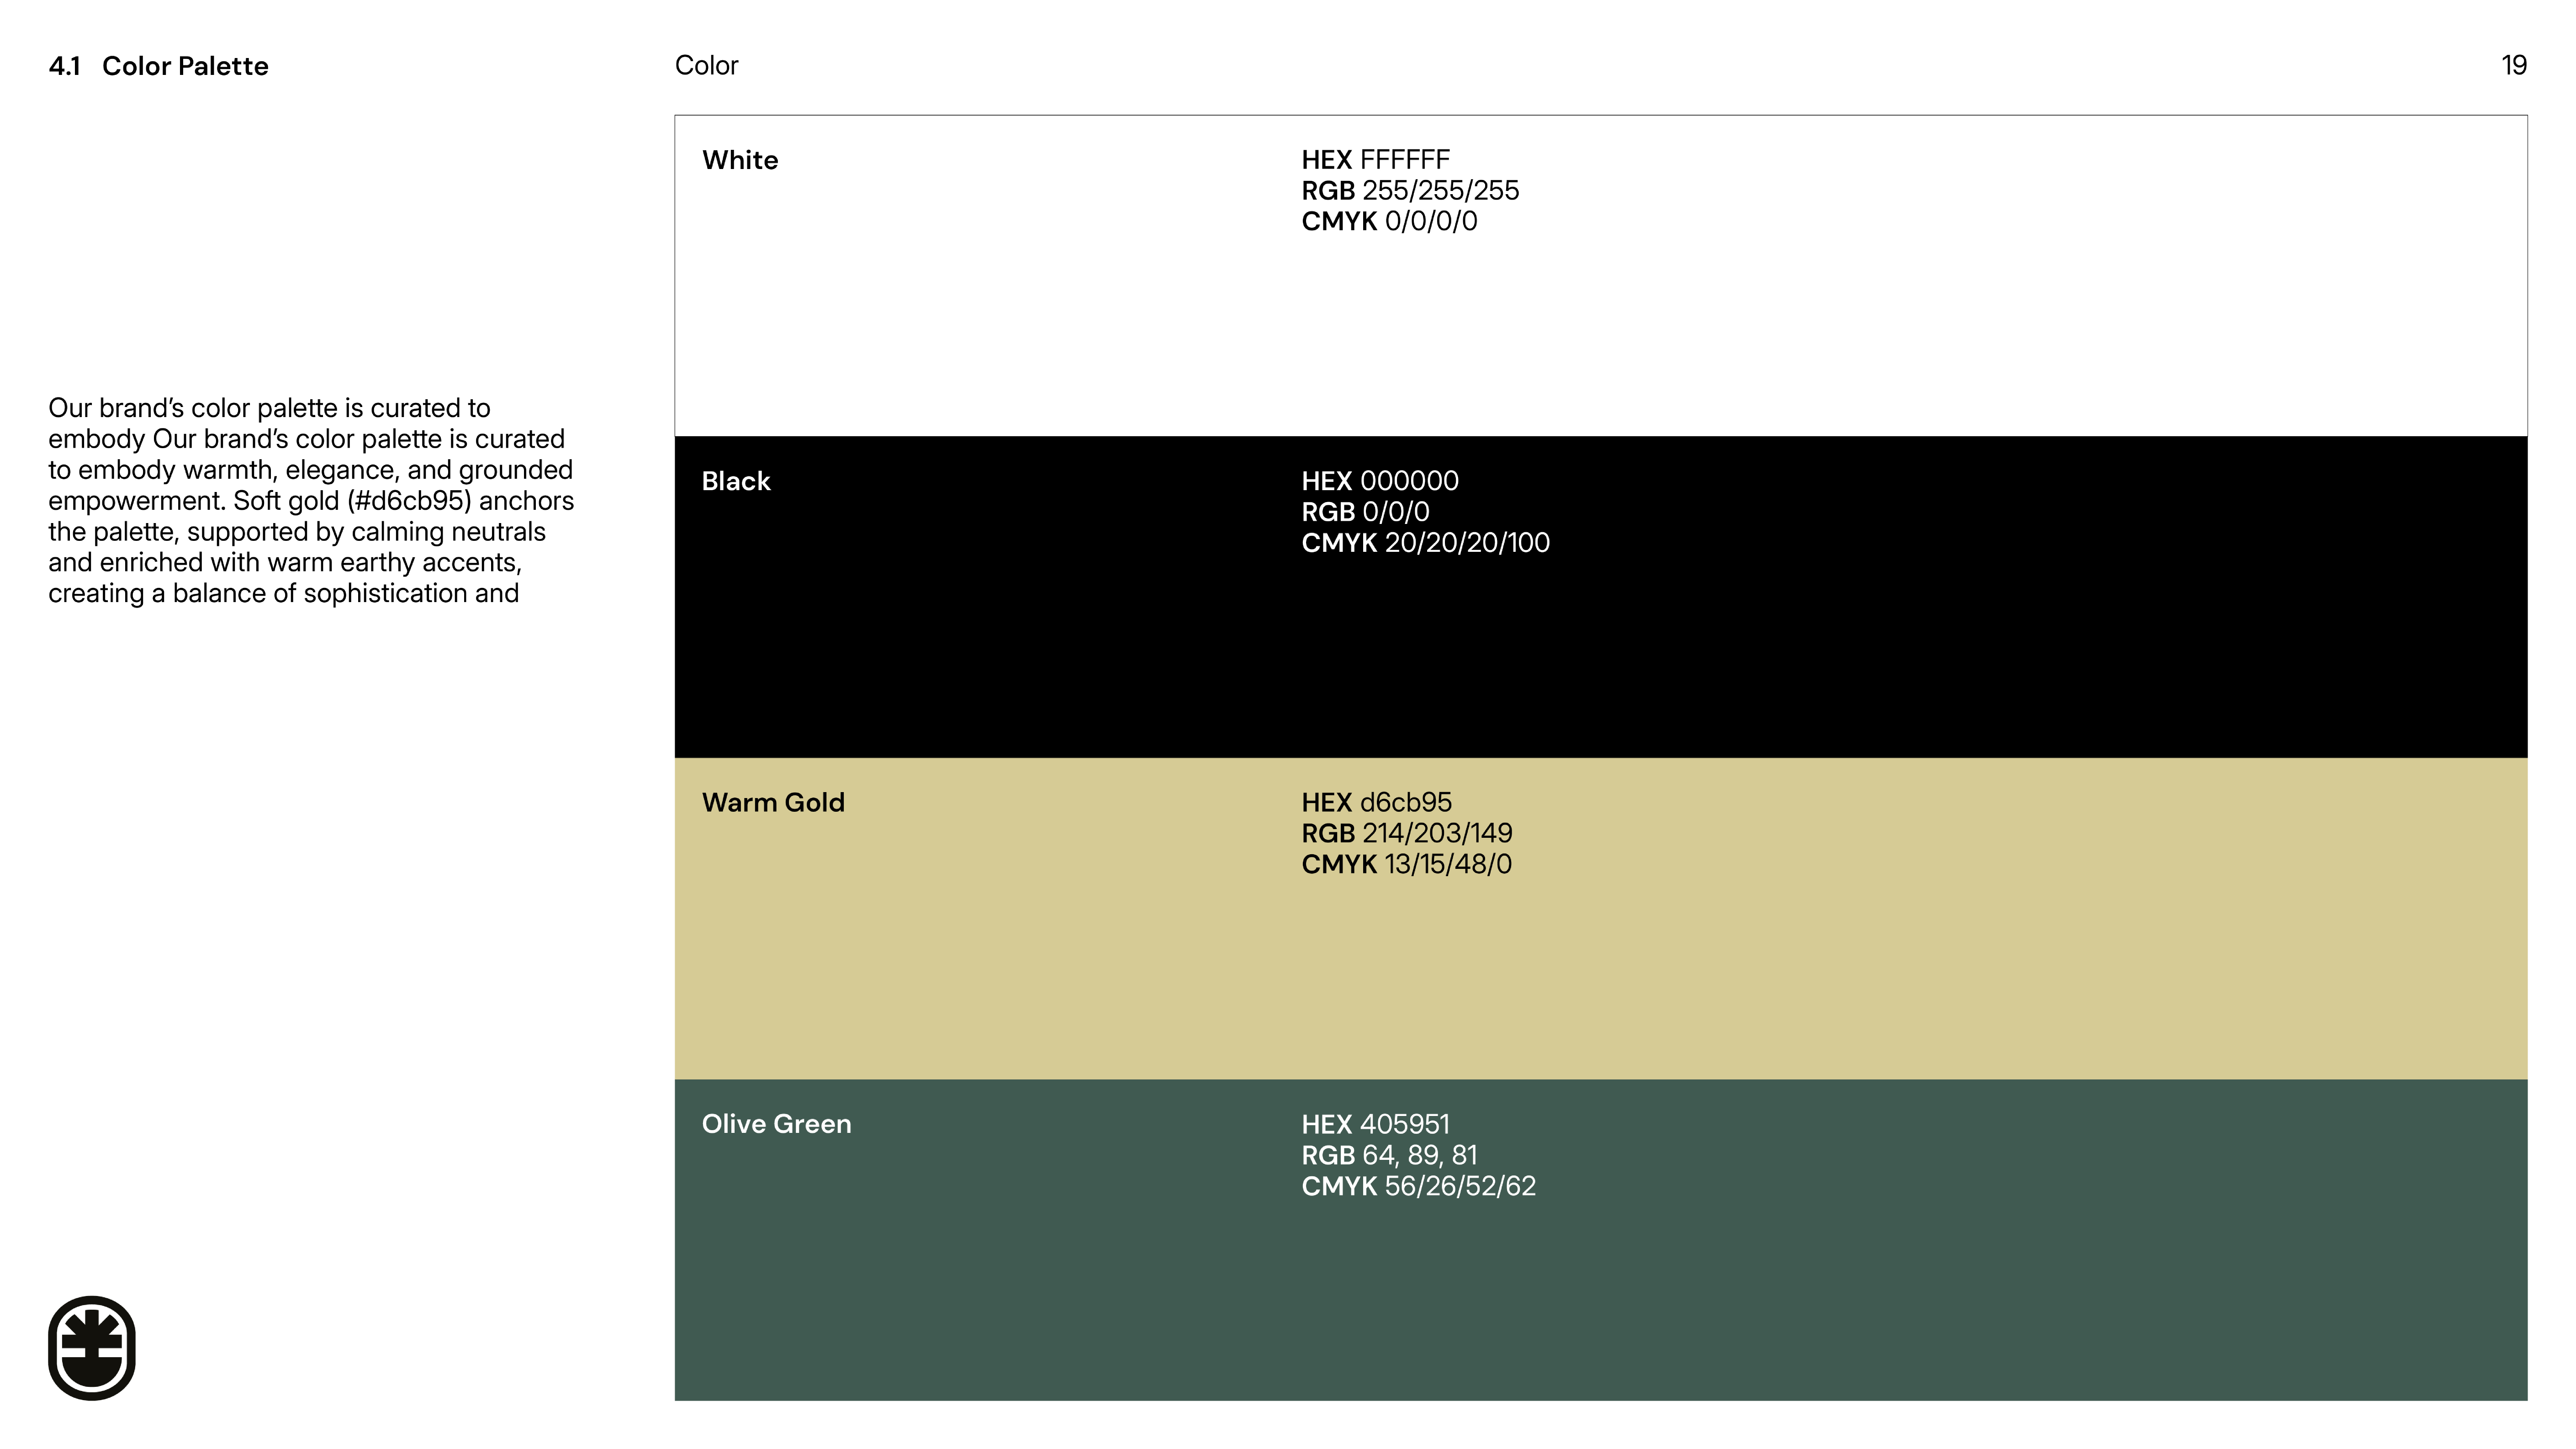
Task: Click the 'Warm Gold' swatch label
Action: [x=773, y=802]
